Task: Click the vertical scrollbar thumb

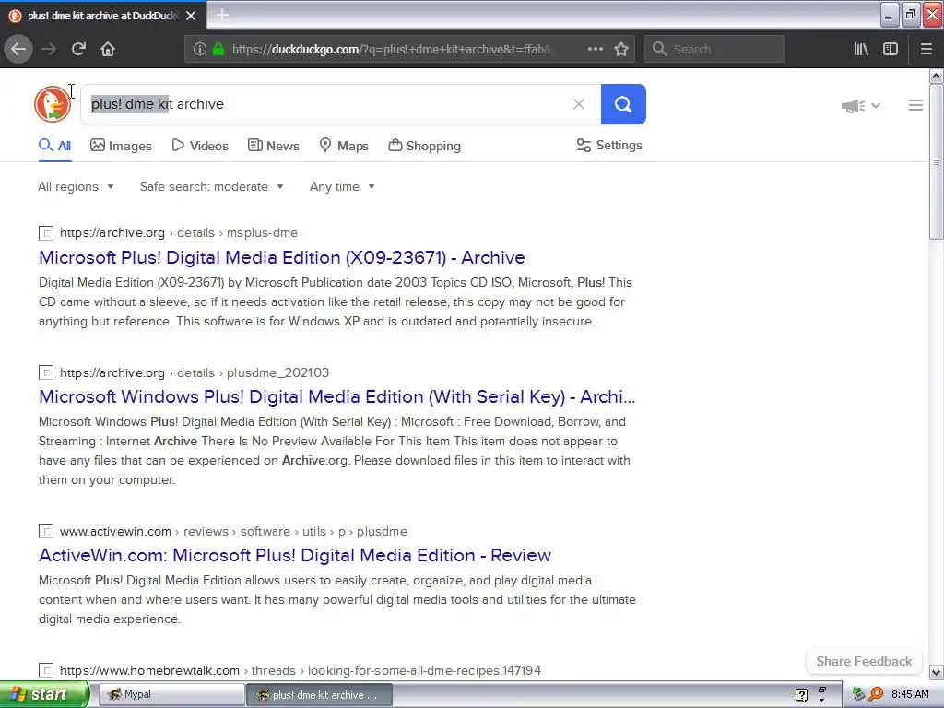Action: pos(936,161)
